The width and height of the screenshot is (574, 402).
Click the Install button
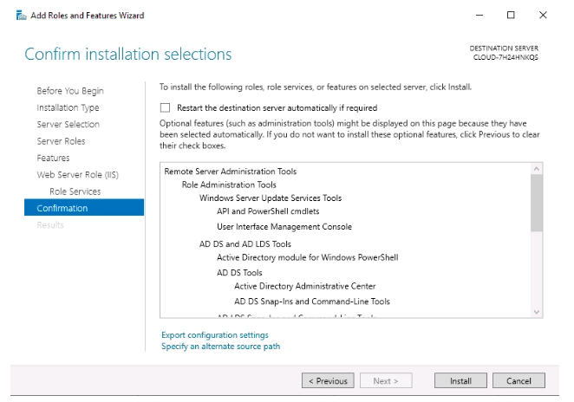tap(460, 381)
